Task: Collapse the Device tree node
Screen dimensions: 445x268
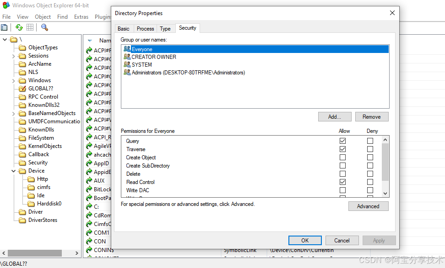Action: [13, 171]
